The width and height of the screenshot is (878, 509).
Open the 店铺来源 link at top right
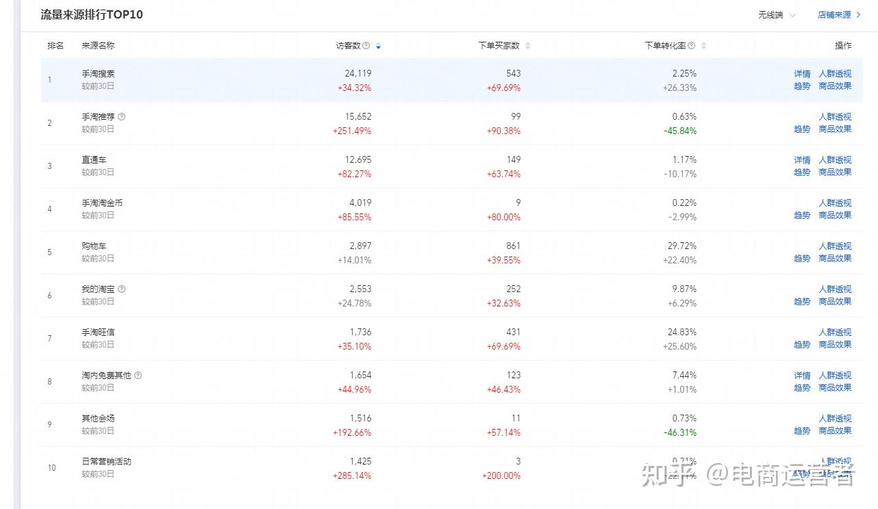838,15
